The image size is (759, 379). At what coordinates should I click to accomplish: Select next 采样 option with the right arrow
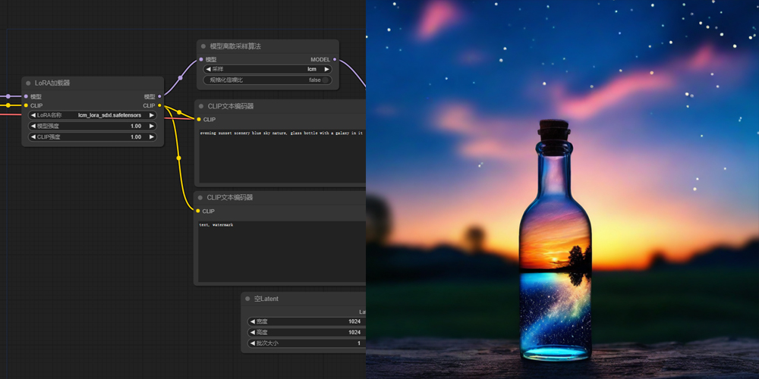coord(326,69)
